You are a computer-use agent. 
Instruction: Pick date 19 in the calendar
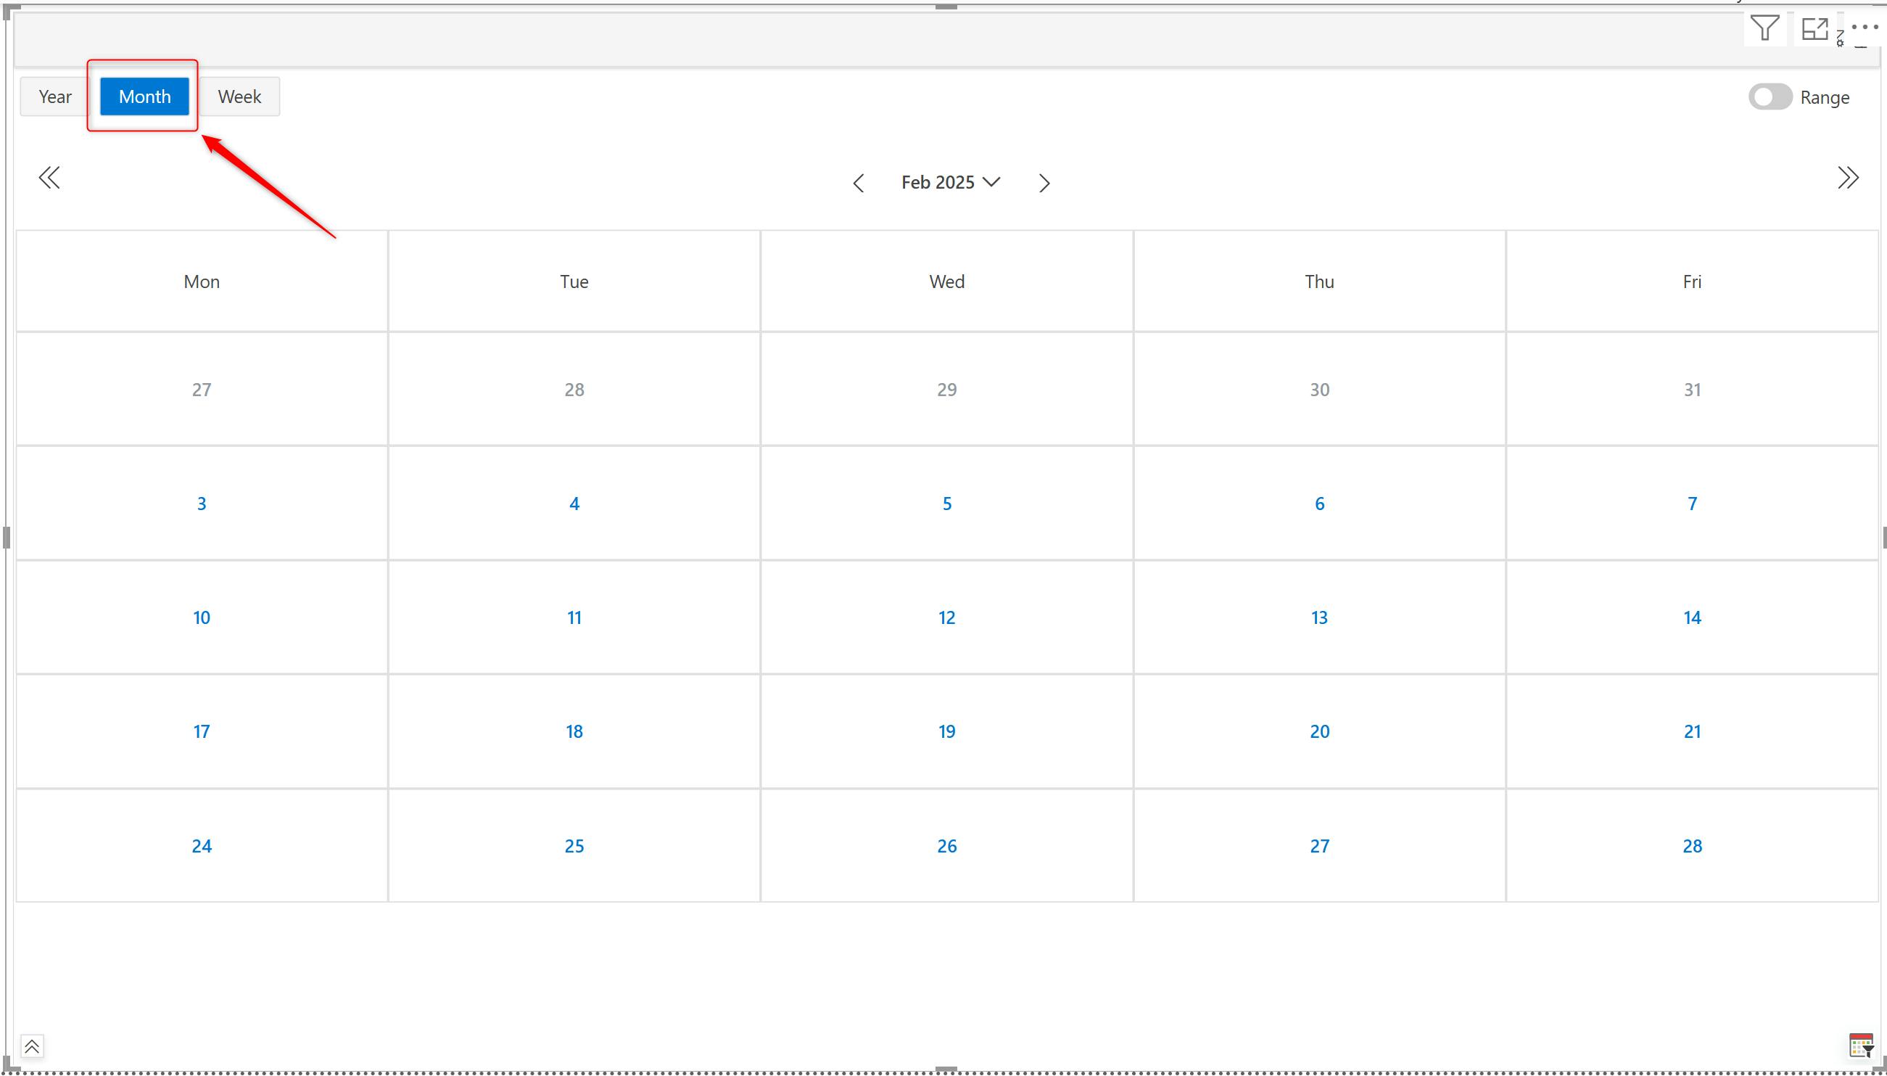(x=947, y=731)
